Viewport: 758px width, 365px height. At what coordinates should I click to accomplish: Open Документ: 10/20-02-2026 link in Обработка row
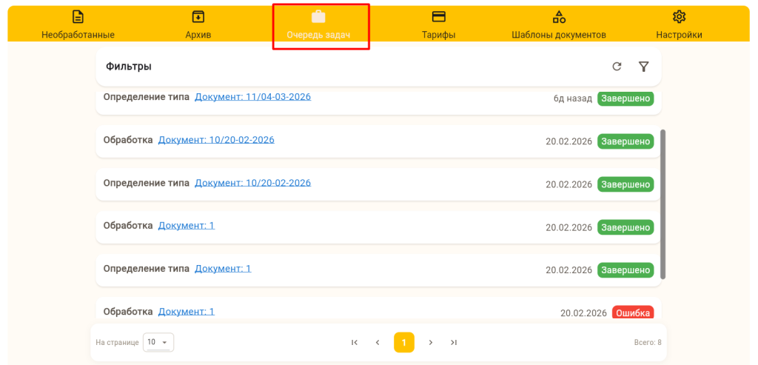[x=216, y=140]
